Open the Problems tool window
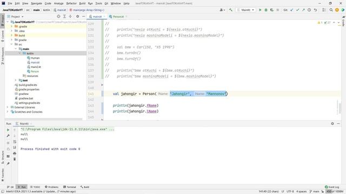Viewport: 346px width, 194px height. (52, 187)
